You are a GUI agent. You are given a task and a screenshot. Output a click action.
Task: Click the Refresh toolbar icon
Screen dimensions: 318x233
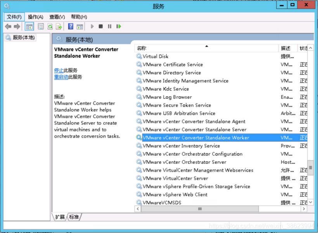tap(50, 27)
